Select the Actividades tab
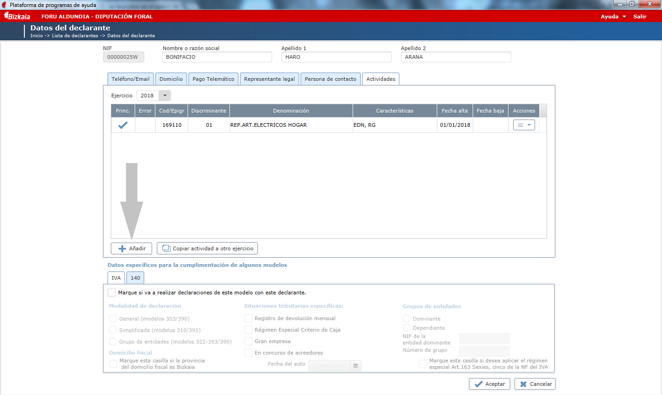The image size is (662, 395). pyautogui.click(x=381, y=79)
